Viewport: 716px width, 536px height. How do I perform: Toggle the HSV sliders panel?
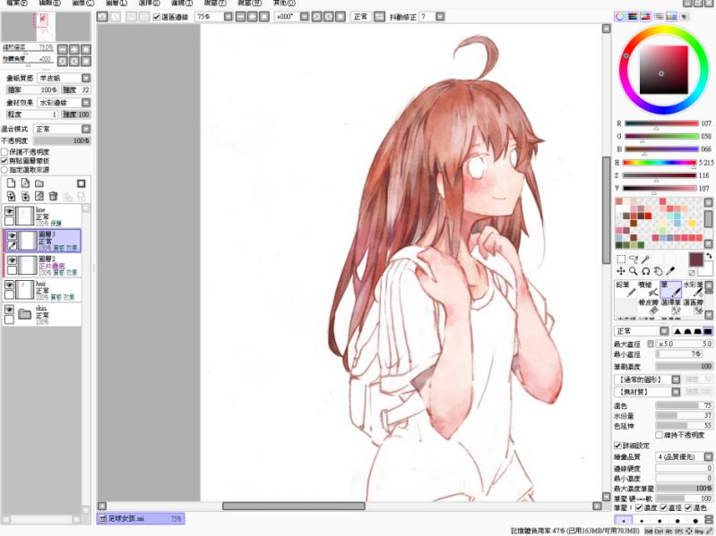tap(646, 16)
